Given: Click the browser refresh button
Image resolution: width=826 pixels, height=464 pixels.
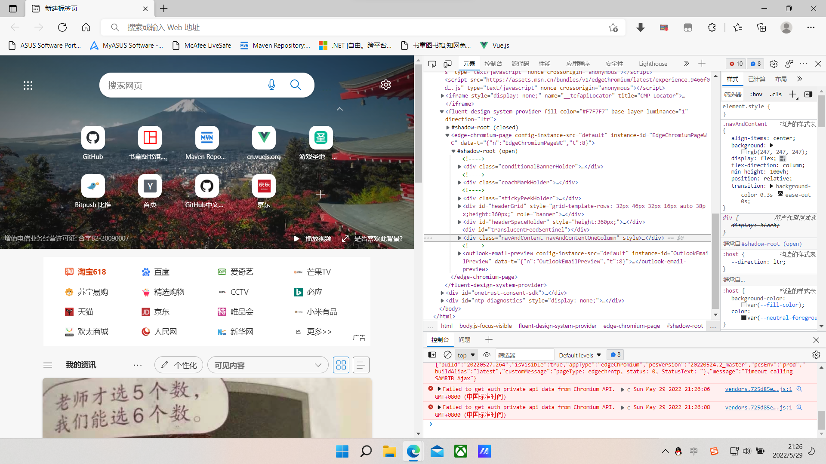Looking at the screenshot, I should pos(62,27).
